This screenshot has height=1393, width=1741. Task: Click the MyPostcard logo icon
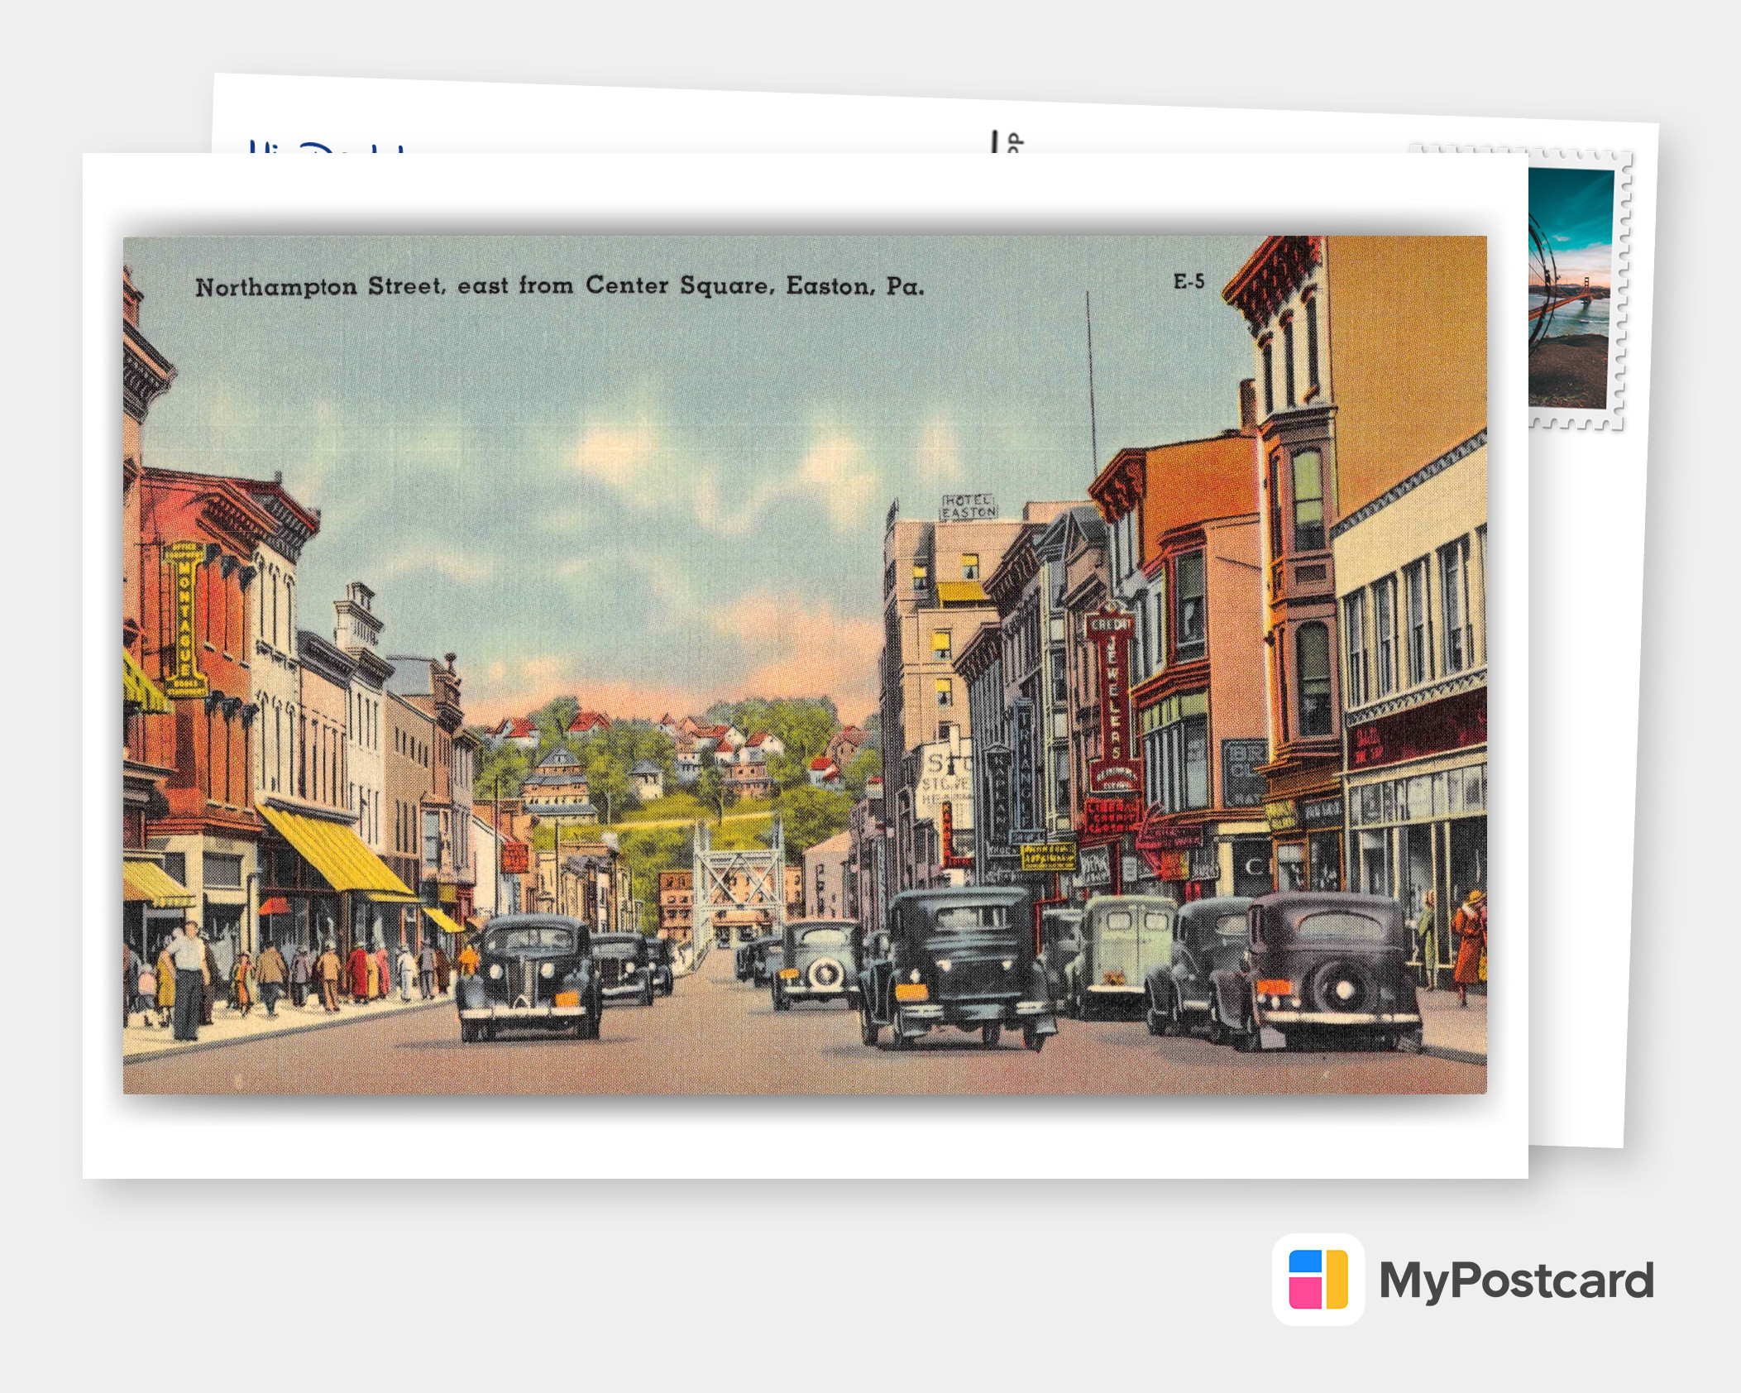(x=1318, y=1279)
